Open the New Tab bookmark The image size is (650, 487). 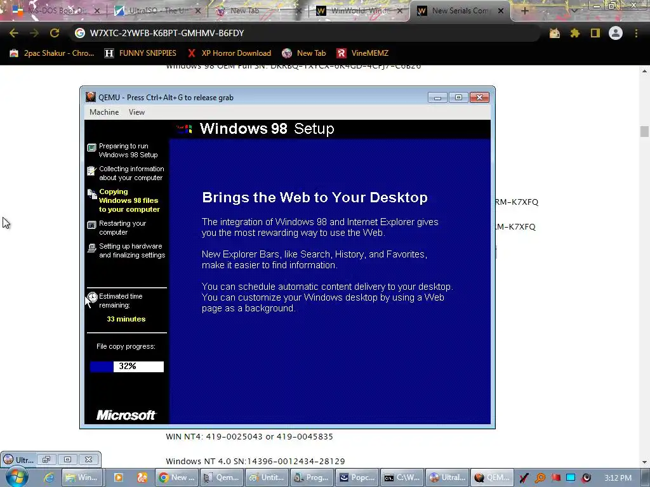coord(304,53)
